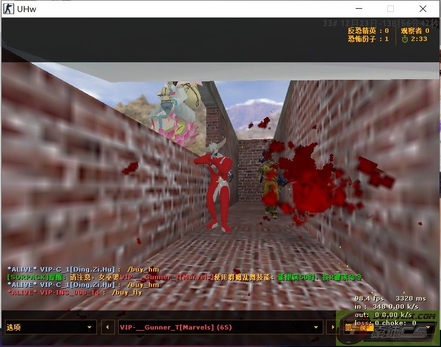Click the [SORPACK] green reminder chat line
This screenshot has width=441, height=347.
184,277
